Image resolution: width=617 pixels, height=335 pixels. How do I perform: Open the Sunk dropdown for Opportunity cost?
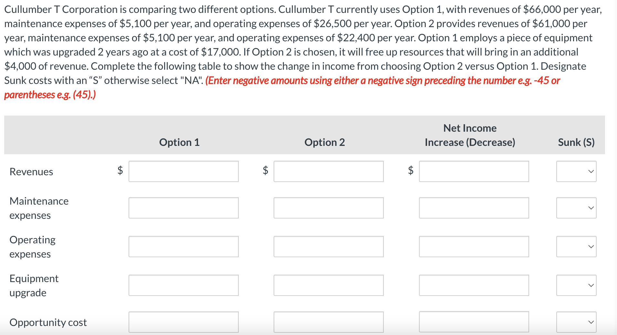(576, 322)
